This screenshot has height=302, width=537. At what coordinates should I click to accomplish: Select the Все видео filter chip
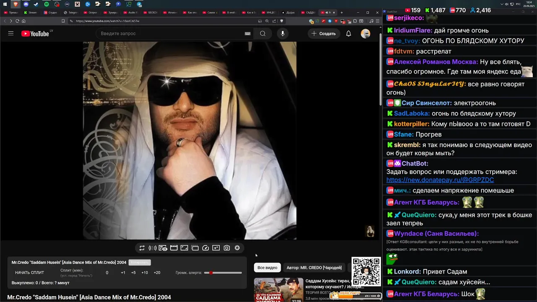(267, 268)
